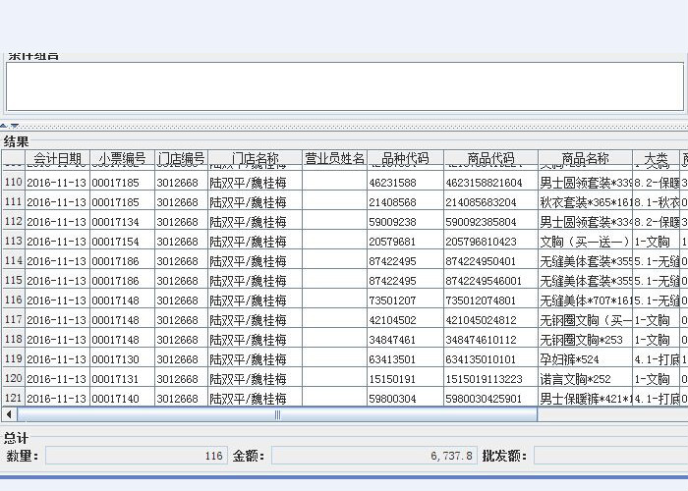
Task: Click the 金额 total field showing 6,737.8
Action: click(x=374, y=456)
